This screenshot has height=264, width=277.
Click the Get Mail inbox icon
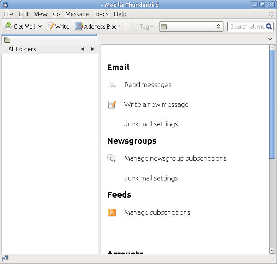(8, 26)
